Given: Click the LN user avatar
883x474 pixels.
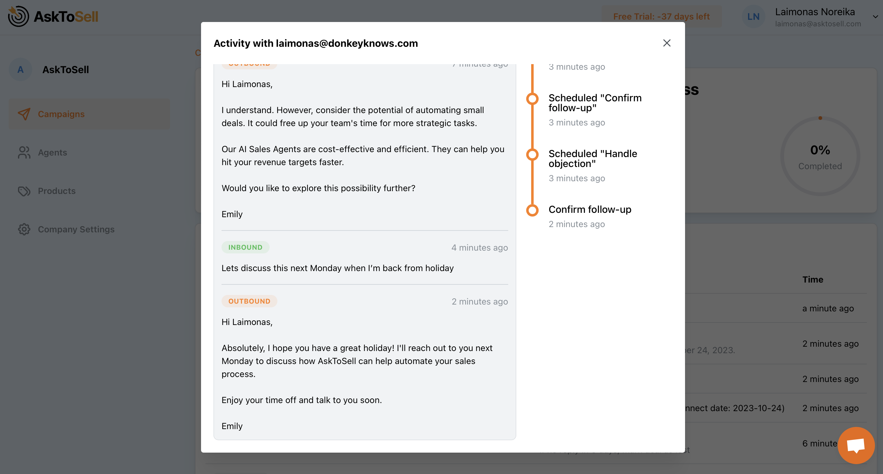Looking at the screenshot, I should coord(753,16).
